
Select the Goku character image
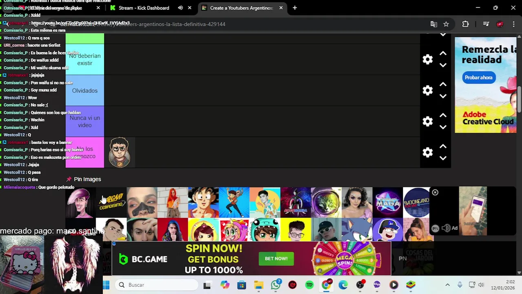tap(203, 202)
